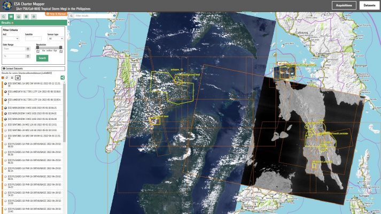Open the basket tab icon in sidebar toolbar

click(19, 17)
